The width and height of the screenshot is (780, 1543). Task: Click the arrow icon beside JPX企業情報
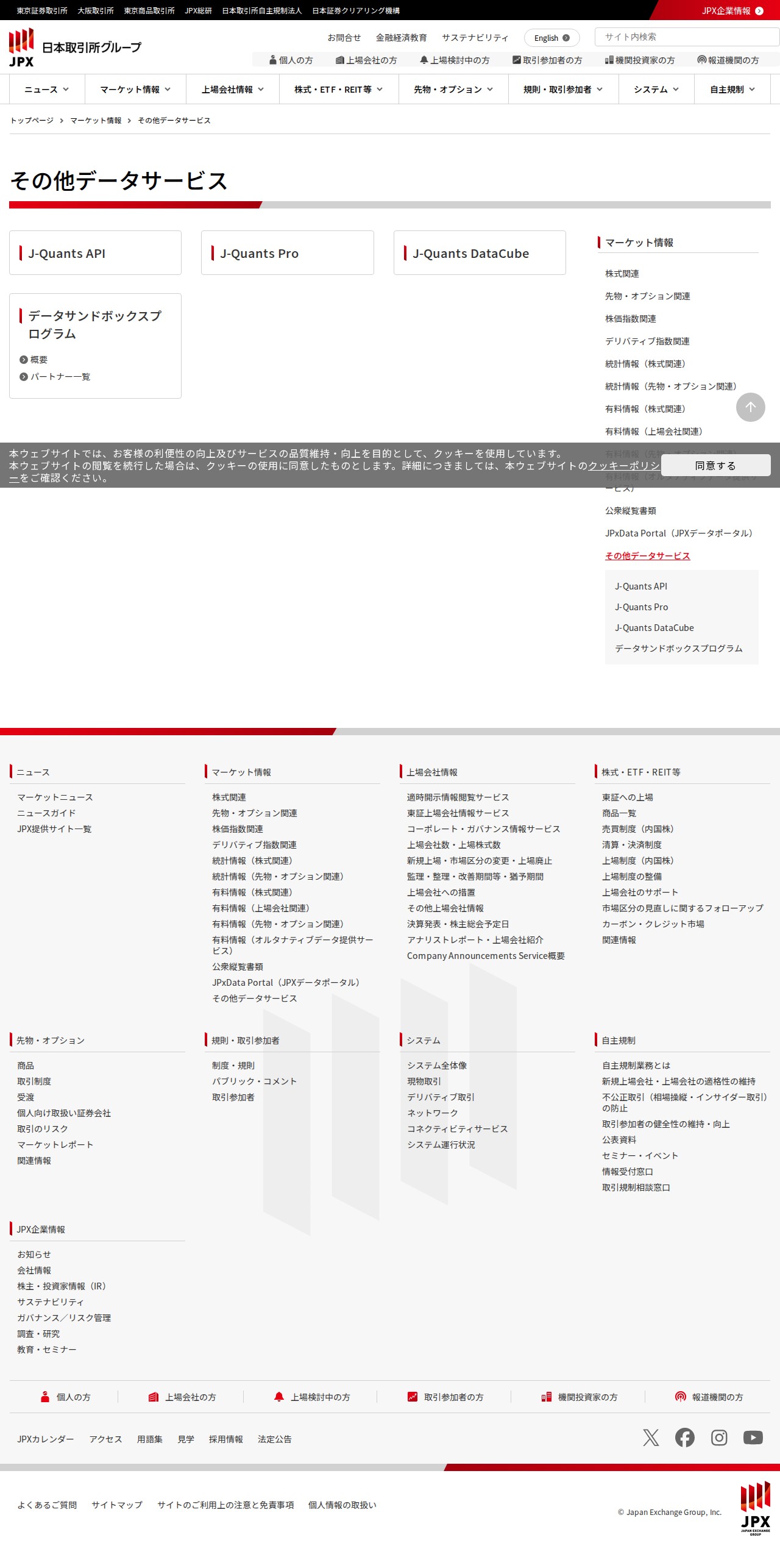pos(759,11)
